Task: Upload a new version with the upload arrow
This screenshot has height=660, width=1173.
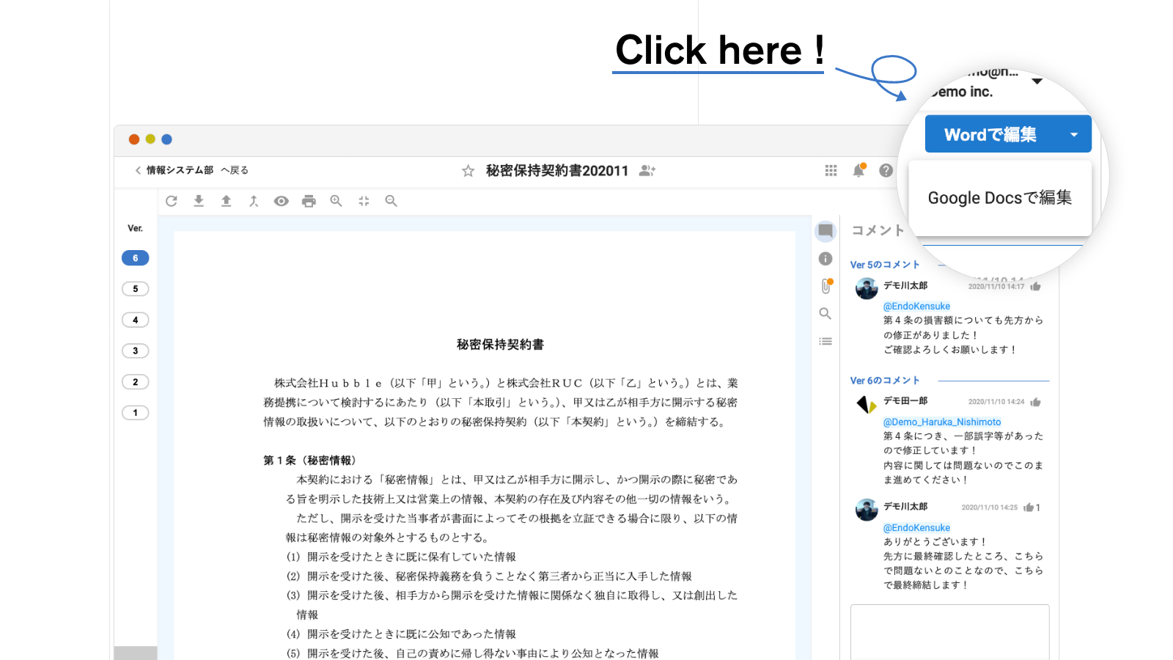Action: click(x=227, y=201)
